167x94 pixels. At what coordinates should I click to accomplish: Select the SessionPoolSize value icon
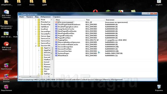(x=56, y=49)
